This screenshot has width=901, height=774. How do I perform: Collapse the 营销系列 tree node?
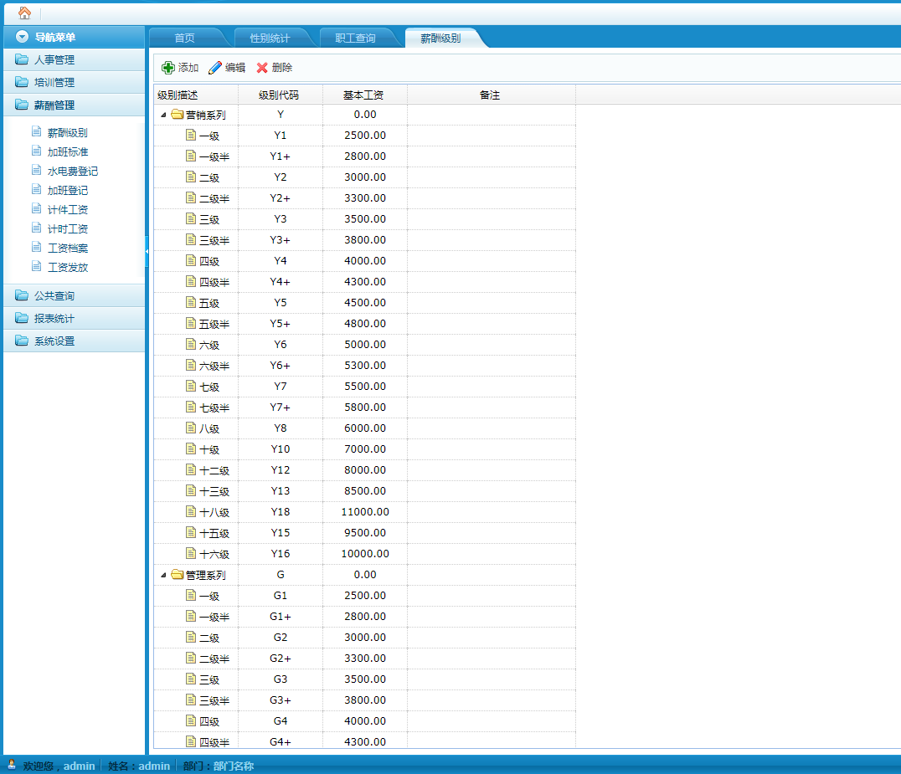point(164,115)
